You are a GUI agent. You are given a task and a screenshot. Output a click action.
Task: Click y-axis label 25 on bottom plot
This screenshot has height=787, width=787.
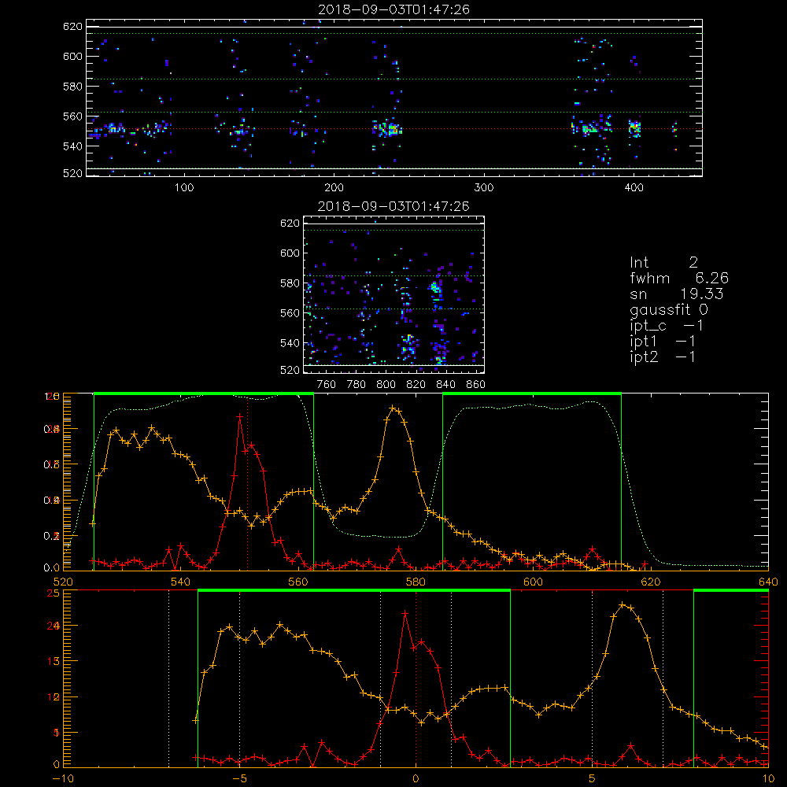[54, 593]
